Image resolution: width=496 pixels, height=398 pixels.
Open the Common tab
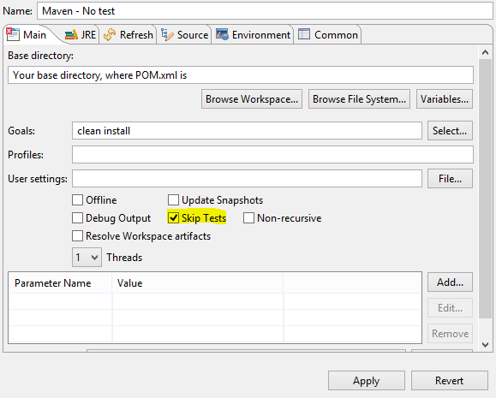[x=328, y=34]
